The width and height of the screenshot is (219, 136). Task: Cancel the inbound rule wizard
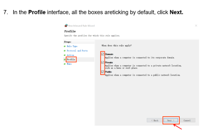tap(187, 120)
